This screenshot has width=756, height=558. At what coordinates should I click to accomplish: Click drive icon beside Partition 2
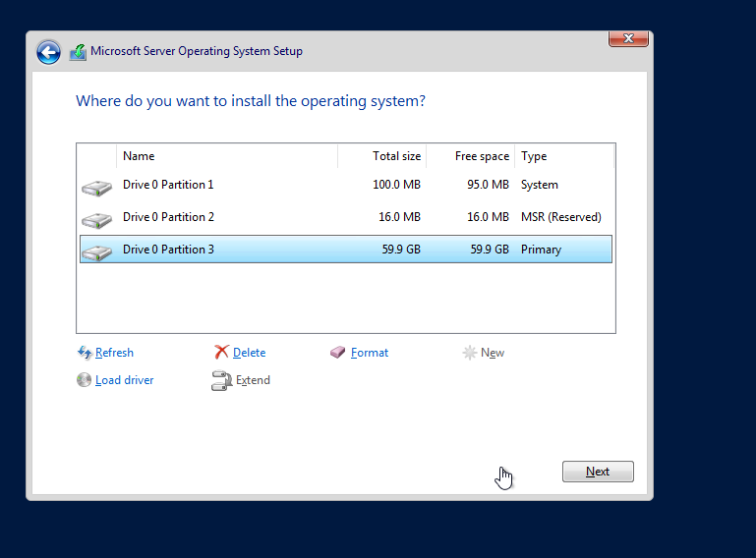point(97,220)
